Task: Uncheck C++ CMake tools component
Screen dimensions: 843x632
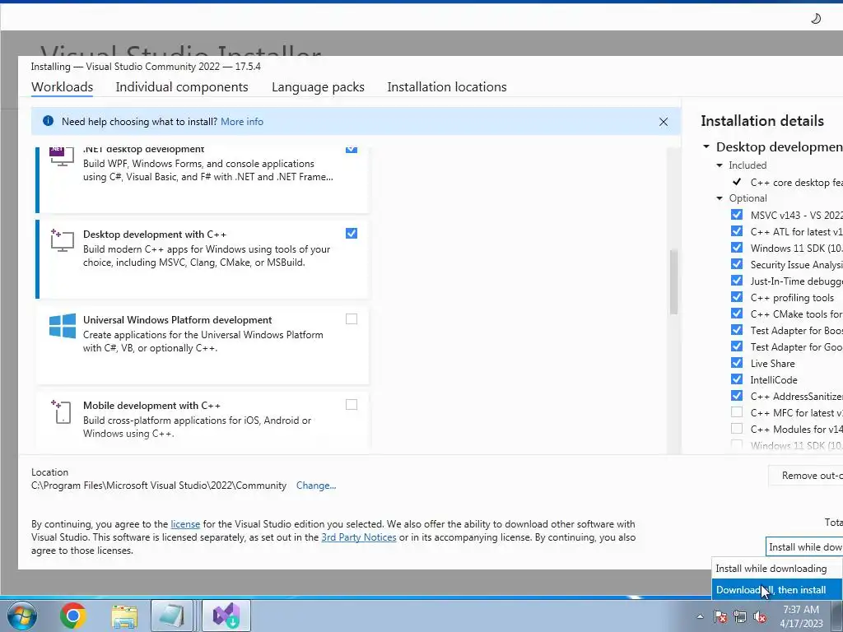Action: click(737, 314)
